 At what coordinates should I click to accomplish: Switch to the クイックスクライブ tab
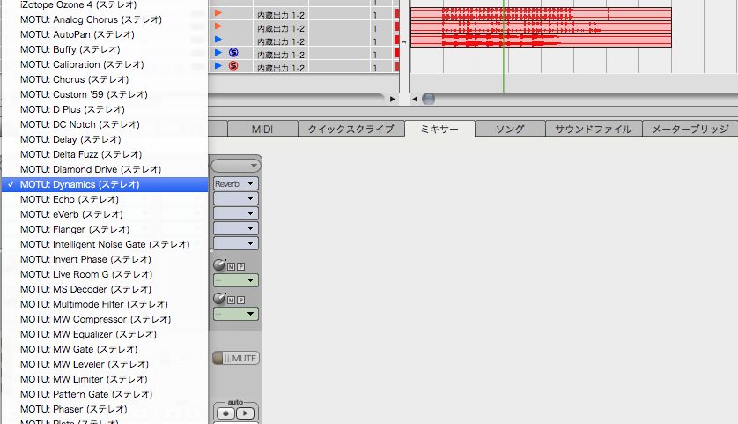tap(351, 129)
